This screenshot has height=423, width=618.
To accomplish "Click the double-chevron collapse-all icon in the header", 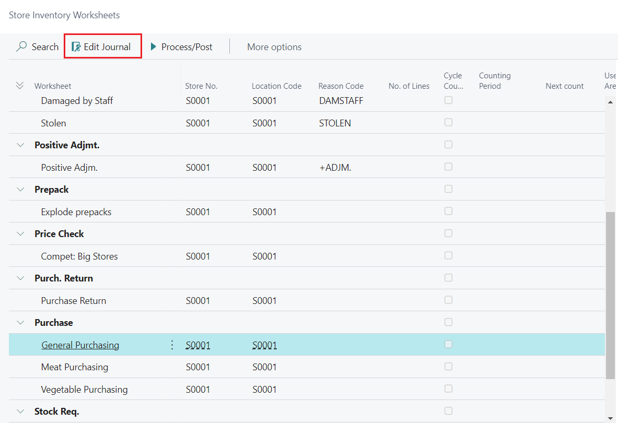I will click(20, 86).
